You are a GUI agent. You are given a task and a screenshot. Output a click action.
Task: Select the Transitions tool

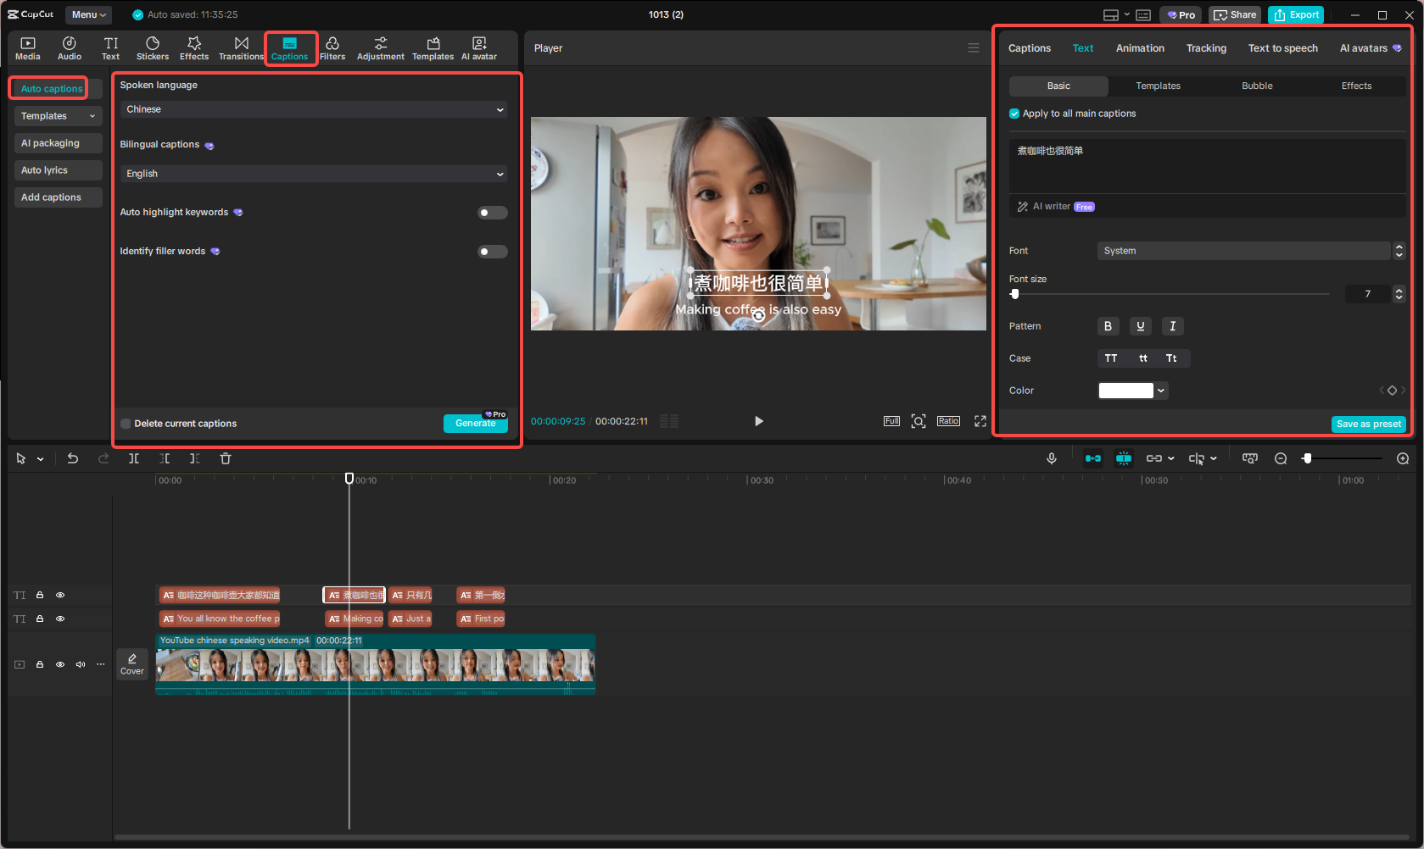coord(242,47)
